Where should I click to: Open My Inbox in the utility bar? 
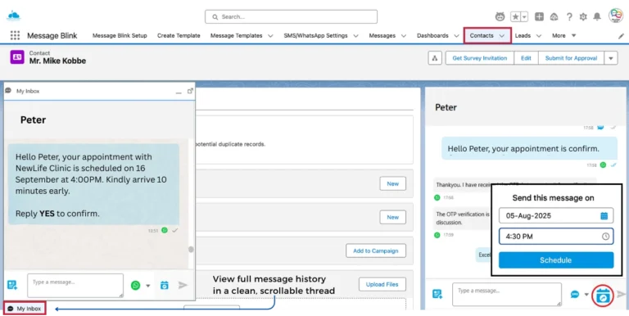coord(25,309)
